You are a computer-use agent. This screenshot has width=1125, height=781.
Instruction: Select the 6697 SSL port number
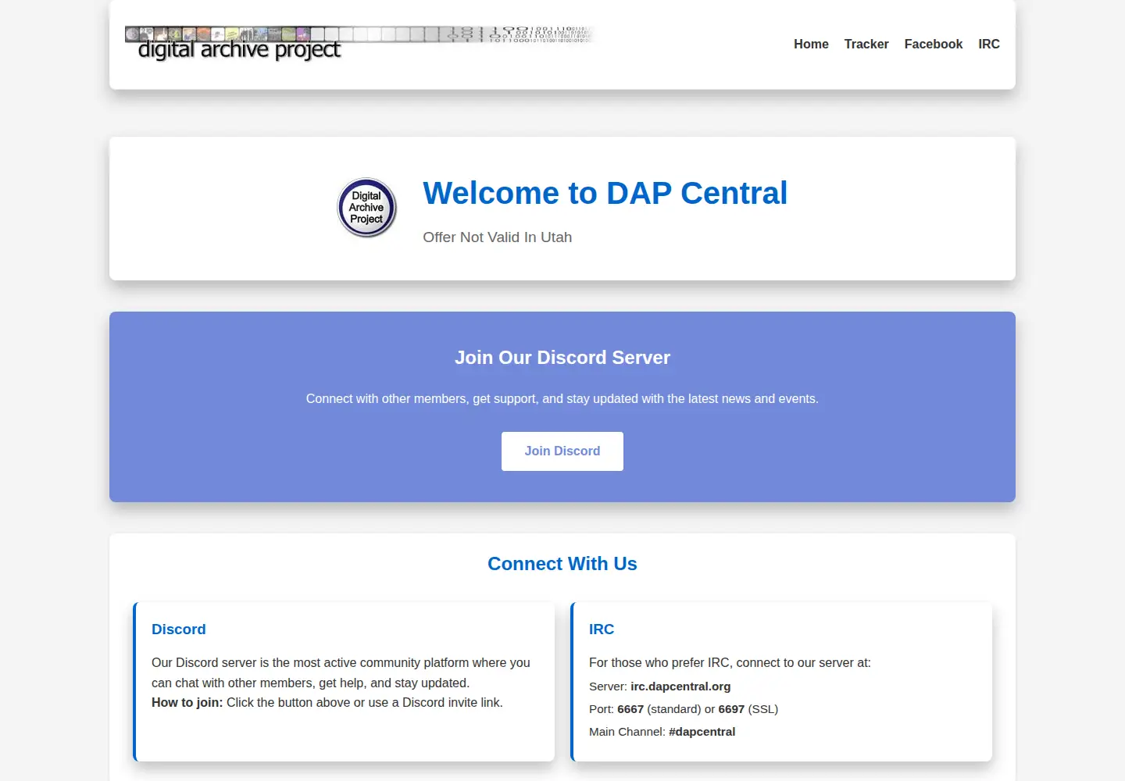click(x=731, y=709)
